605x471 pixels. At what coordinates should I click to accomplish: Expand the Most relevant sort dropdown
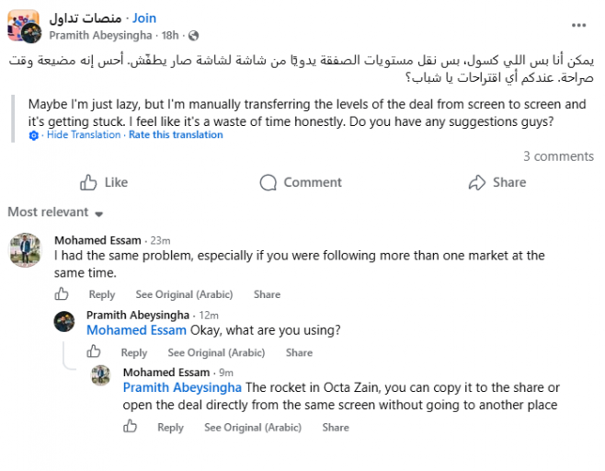(x=55, y=212)
